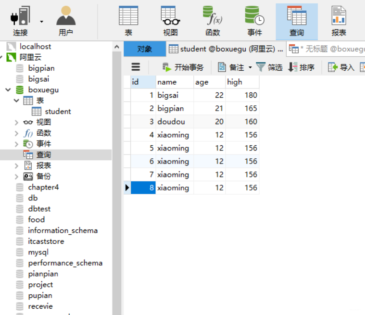Click the 排序 sort button
The height and width of the screenshot is (315, 365).
click(x=301, y=67)
